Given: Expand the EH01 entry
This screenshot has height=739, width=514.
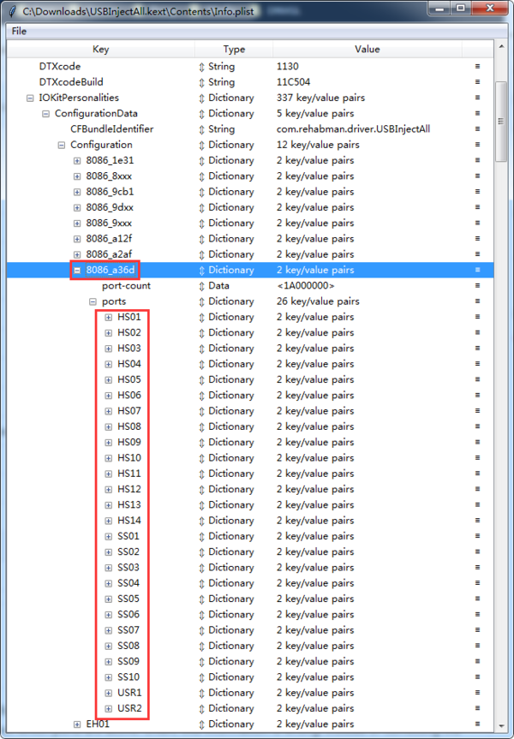Looking at the screenshot, I should click(77, 724).
